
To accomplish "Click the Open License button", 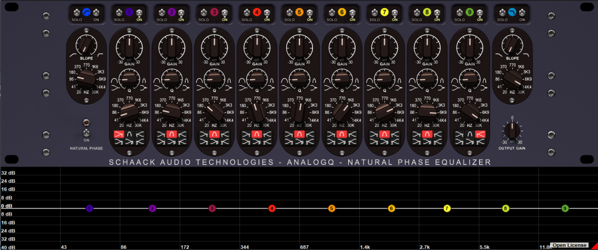I will 569,245.
